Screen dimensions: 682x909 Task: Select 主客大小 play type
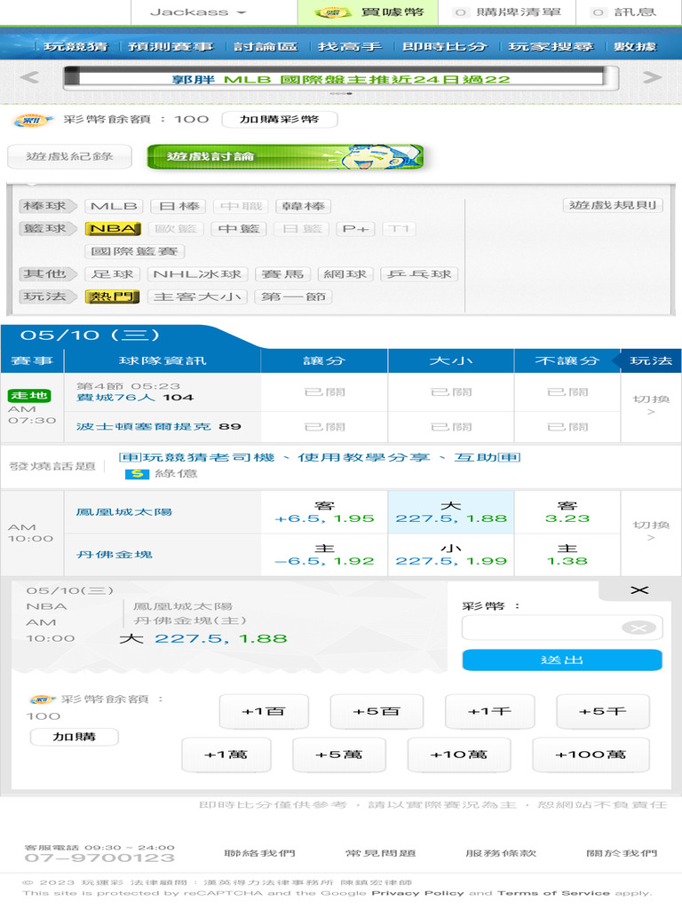pos(197,296)
